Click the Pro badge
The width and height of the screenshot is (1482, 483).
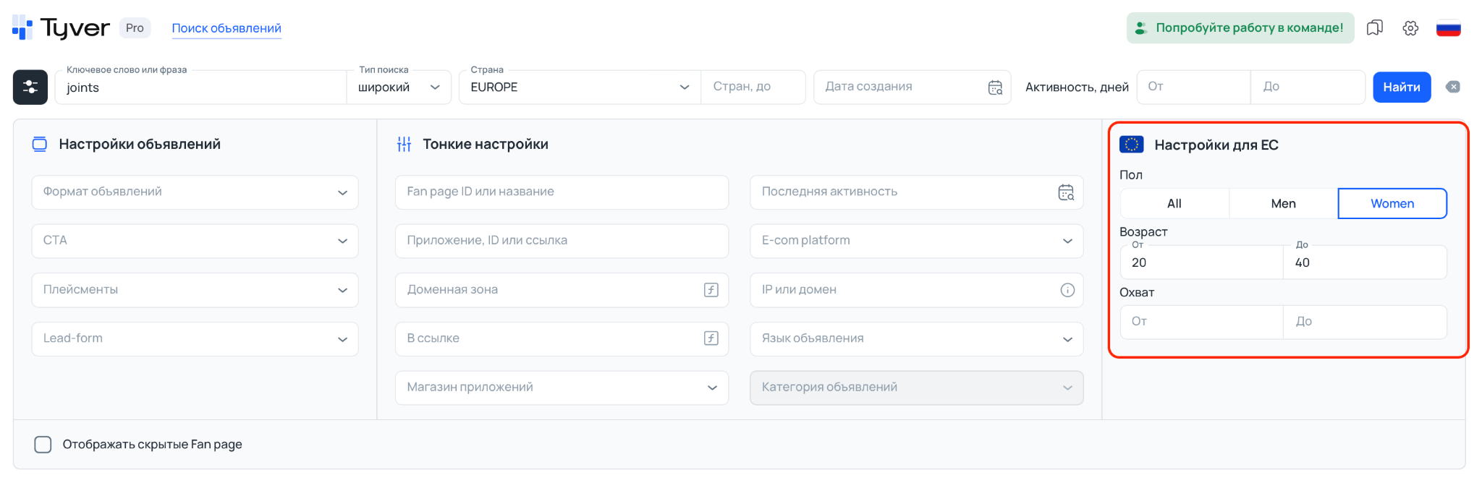click(135, 28)
